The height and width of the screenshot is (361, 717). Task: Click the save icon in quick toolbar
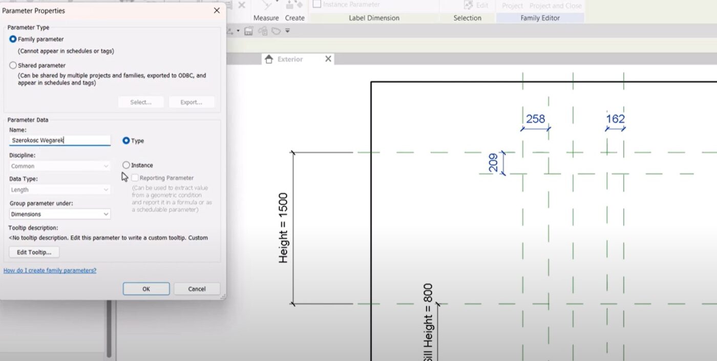(249, 31)
